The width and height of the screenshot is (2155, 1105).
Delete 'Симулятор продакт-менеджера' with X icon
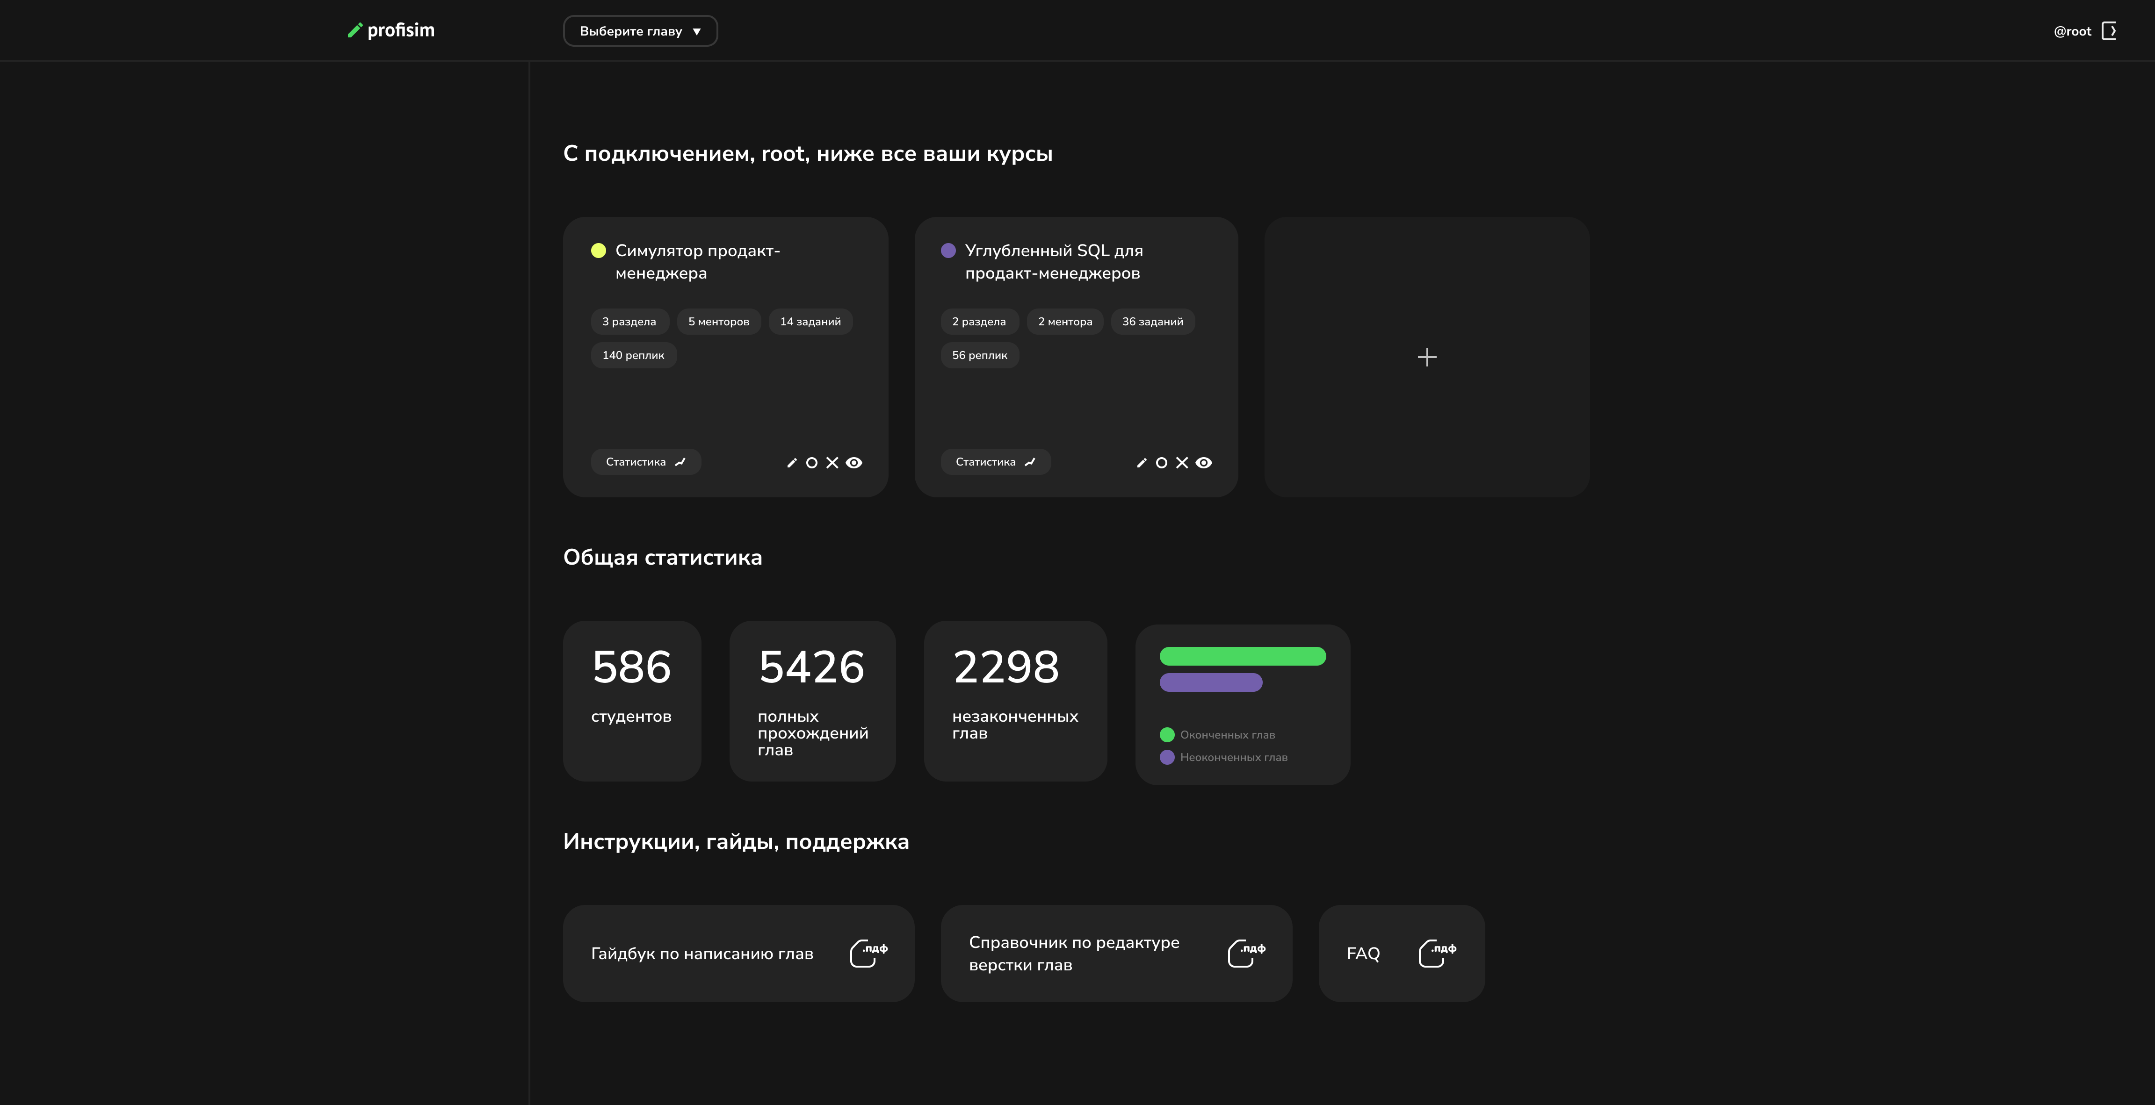pyautogui.click(x=832, y=462)
